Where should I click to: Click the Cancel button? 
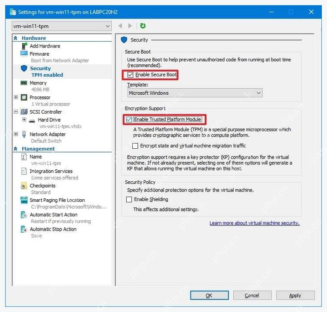252,295
